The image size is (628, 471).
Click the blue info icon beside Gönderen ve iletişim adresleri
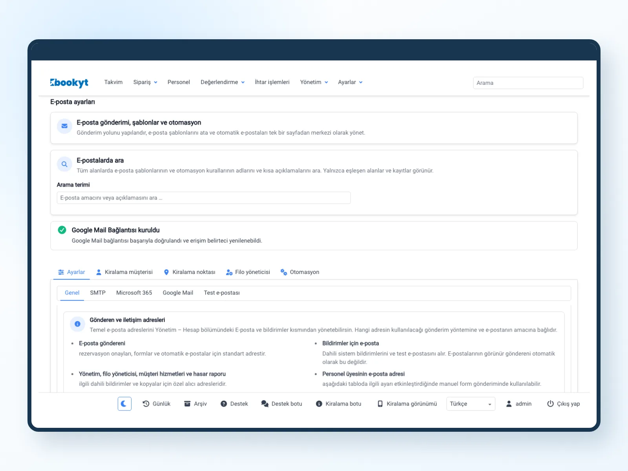[x=77, y=324]
